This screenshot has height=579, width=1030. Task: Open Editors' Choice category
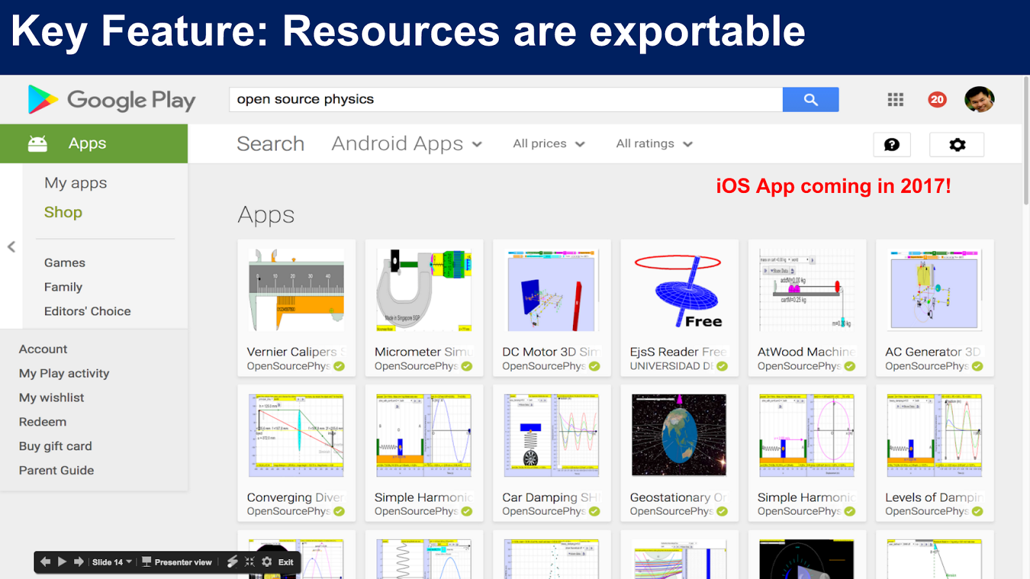coord(88,311)
